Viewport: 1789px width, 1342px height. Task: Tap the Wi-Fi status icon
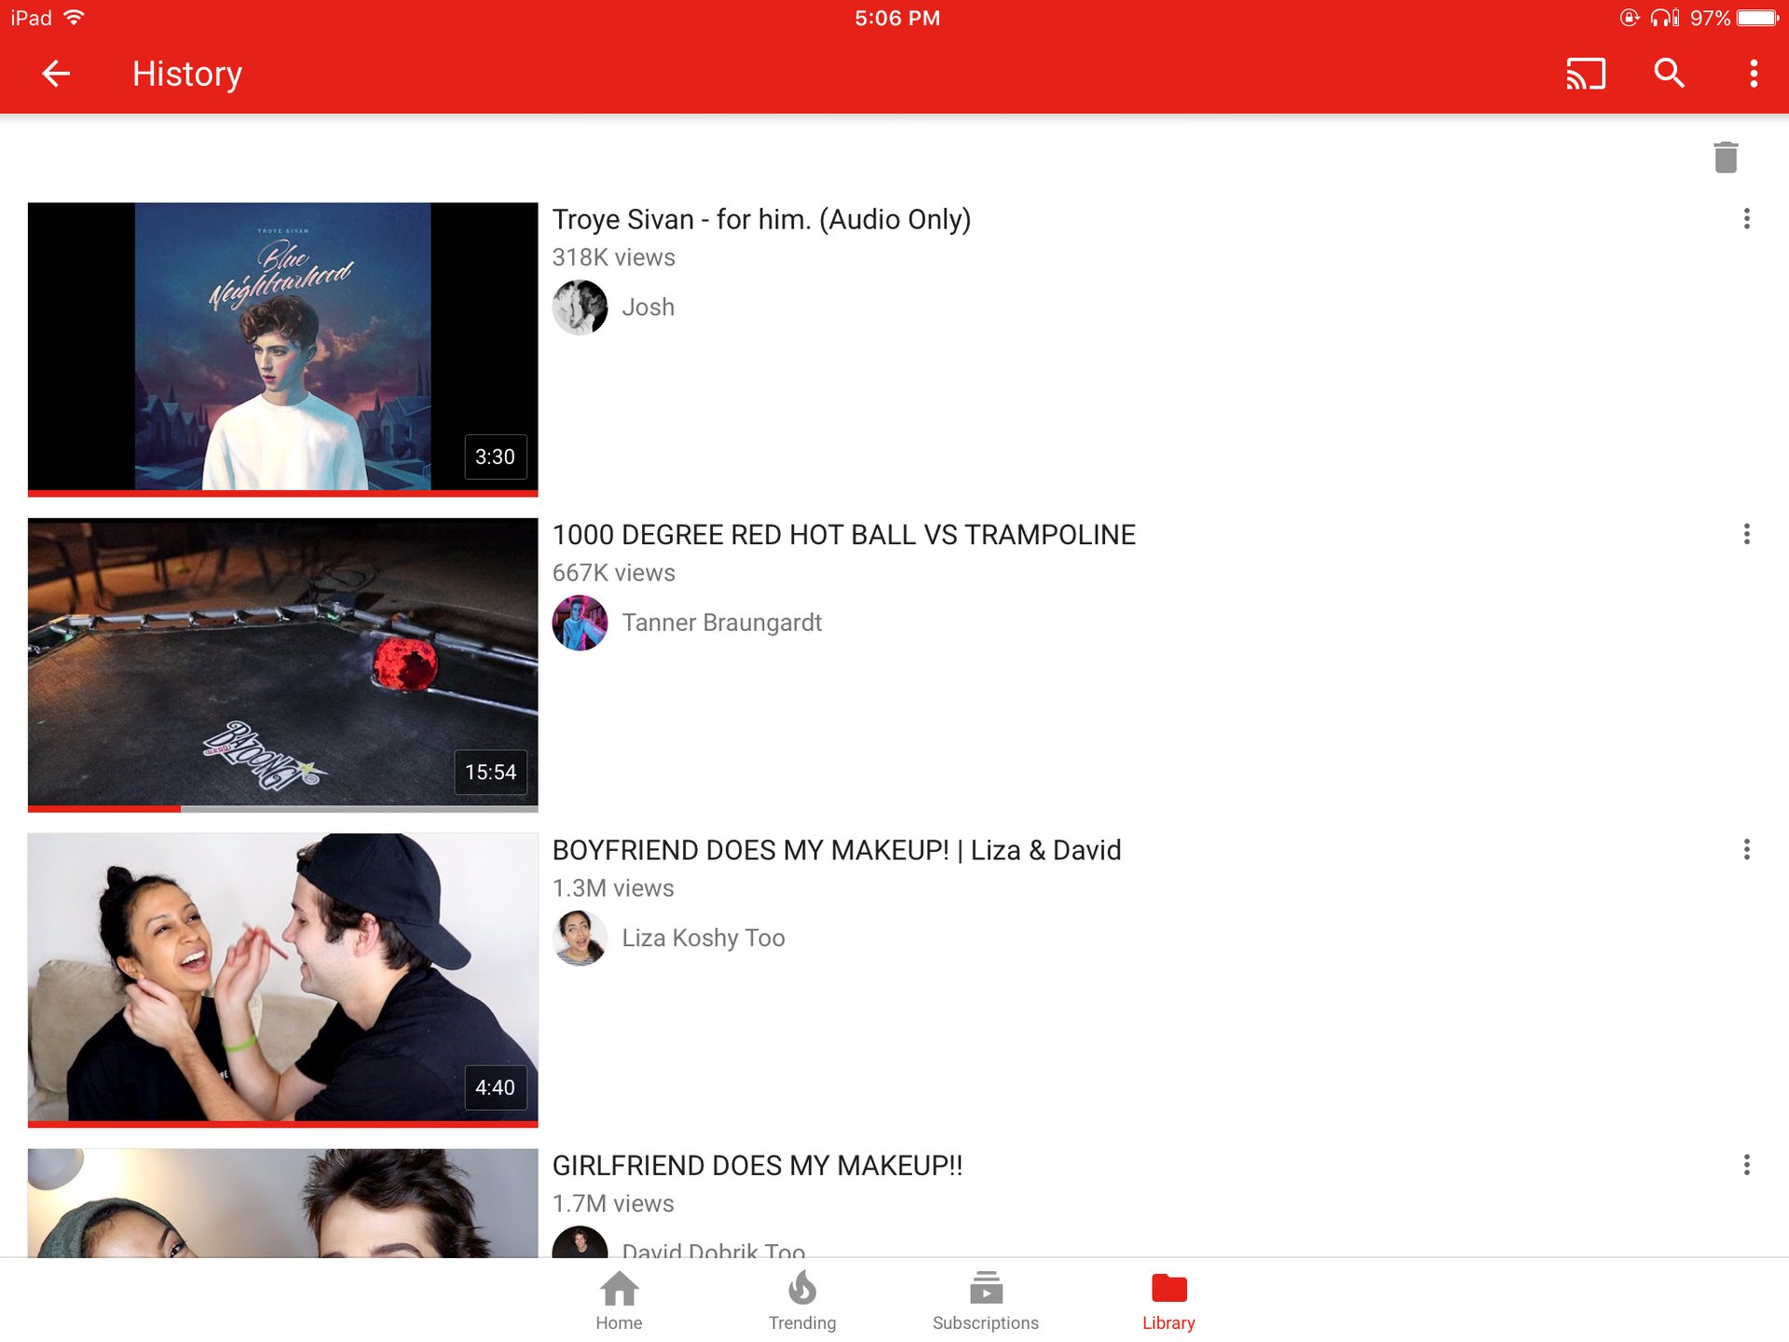click(75, 18)
